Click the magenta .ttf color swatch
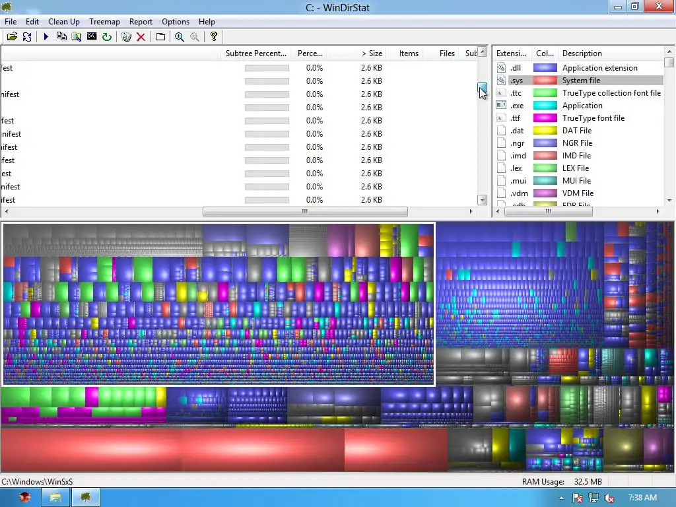The width and height of the screenshot is (676, 507). (x=545, y=118)
